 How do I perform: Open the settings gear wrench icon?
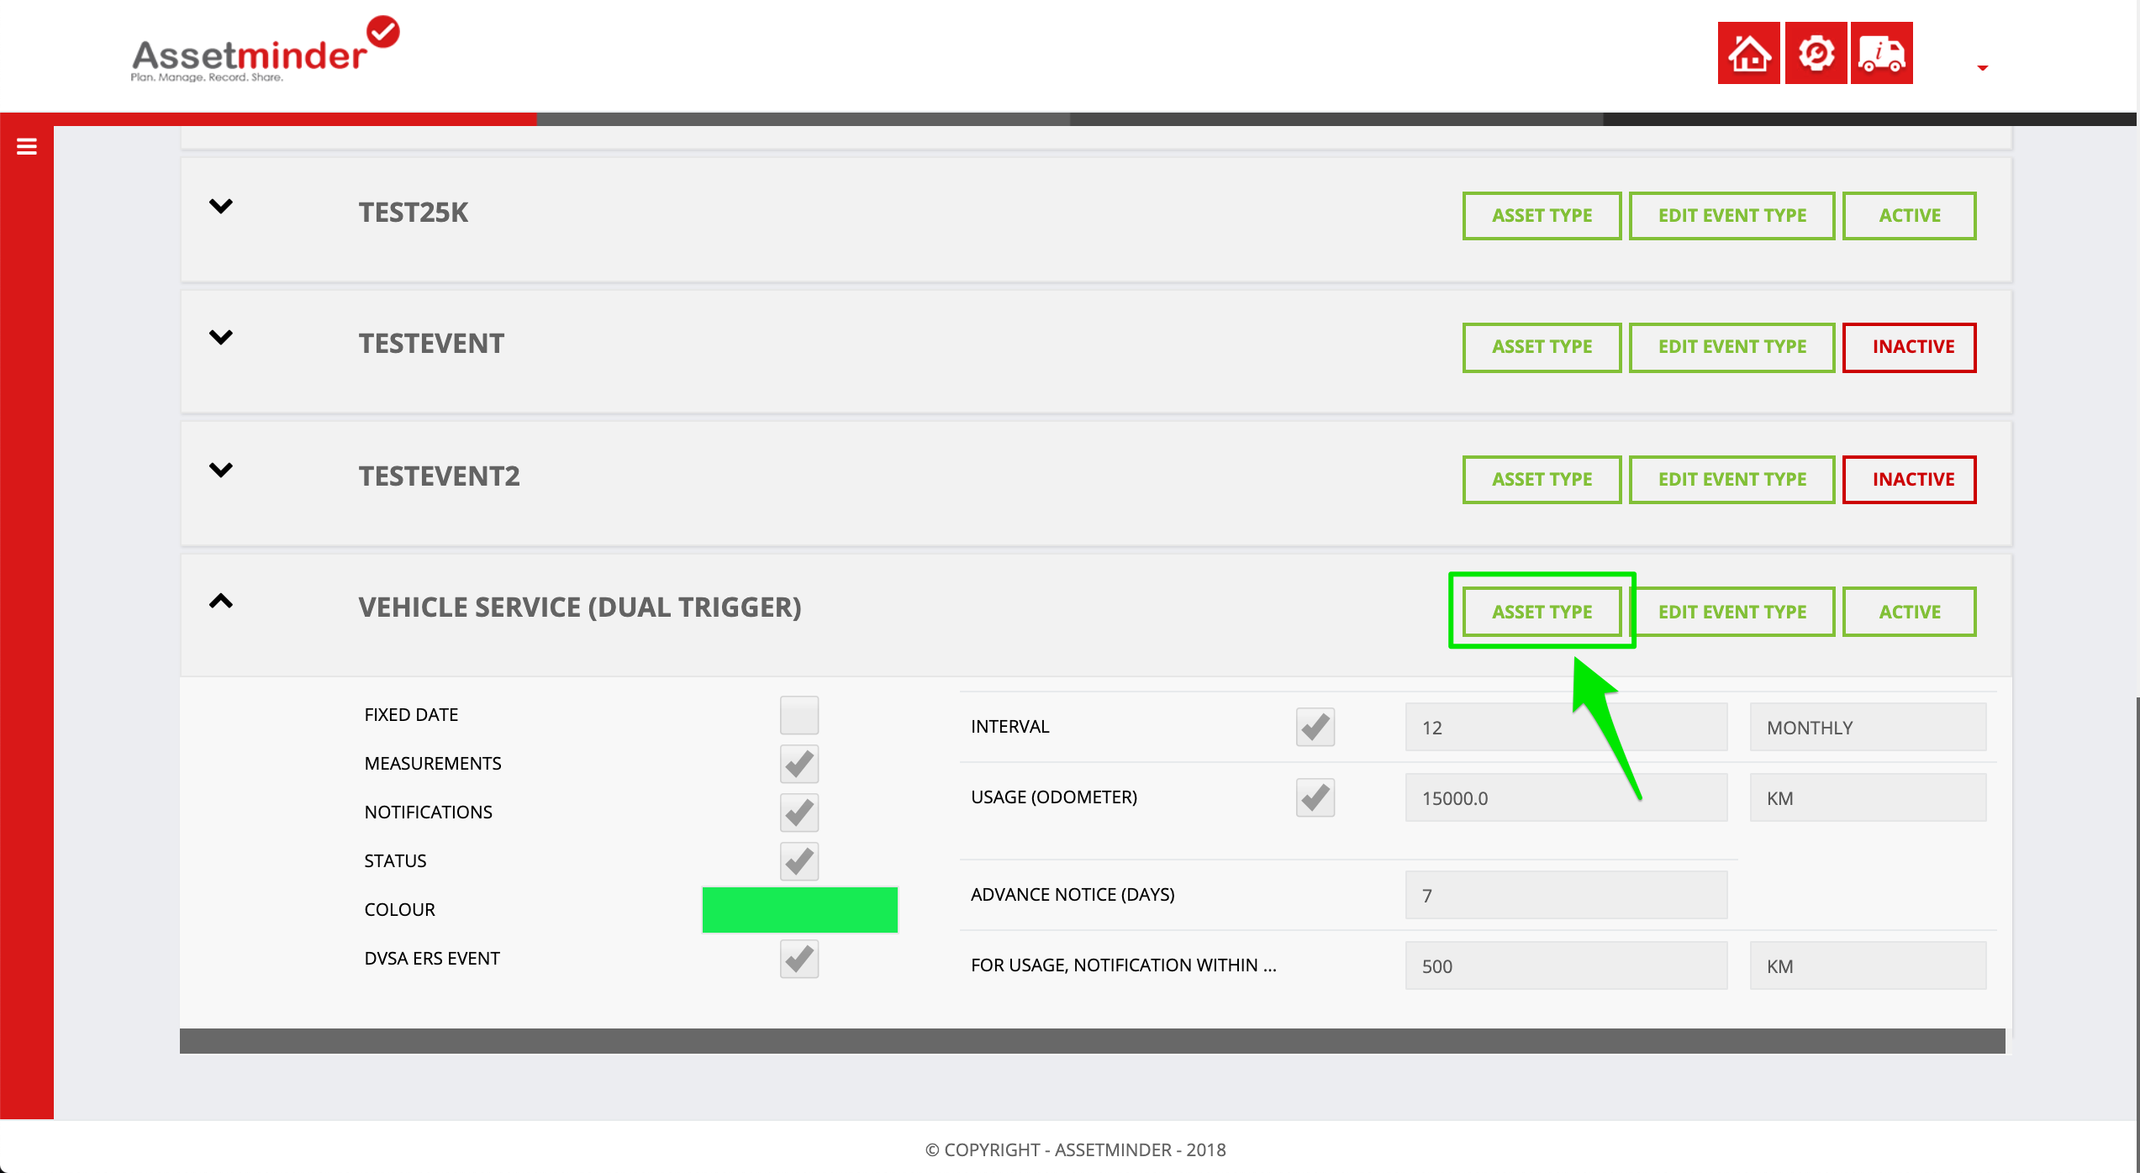pos(1816,53)
